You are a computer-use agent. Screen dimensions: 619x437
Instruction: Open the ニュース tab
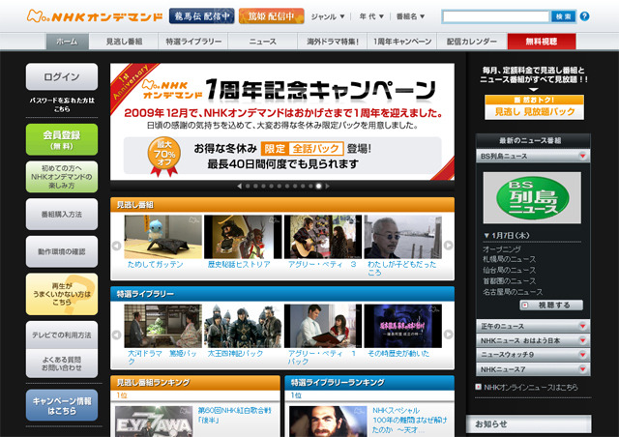point(262,42)
